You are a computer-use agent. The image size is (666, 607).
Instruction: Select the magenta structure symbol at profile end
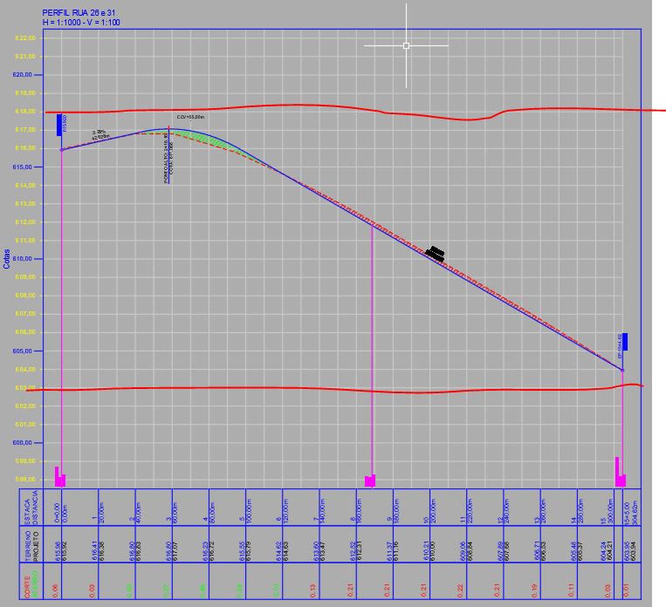[x=621, y=472]
